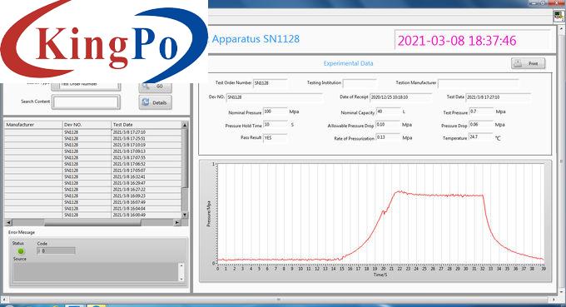The height and width of the screenshot is (307, 566).
Task: Select row with test date 2021/3/8 17:27:10
Action: pos(92,132)
